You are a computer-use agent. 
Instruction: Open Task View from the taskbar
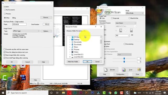pos(57,93)
